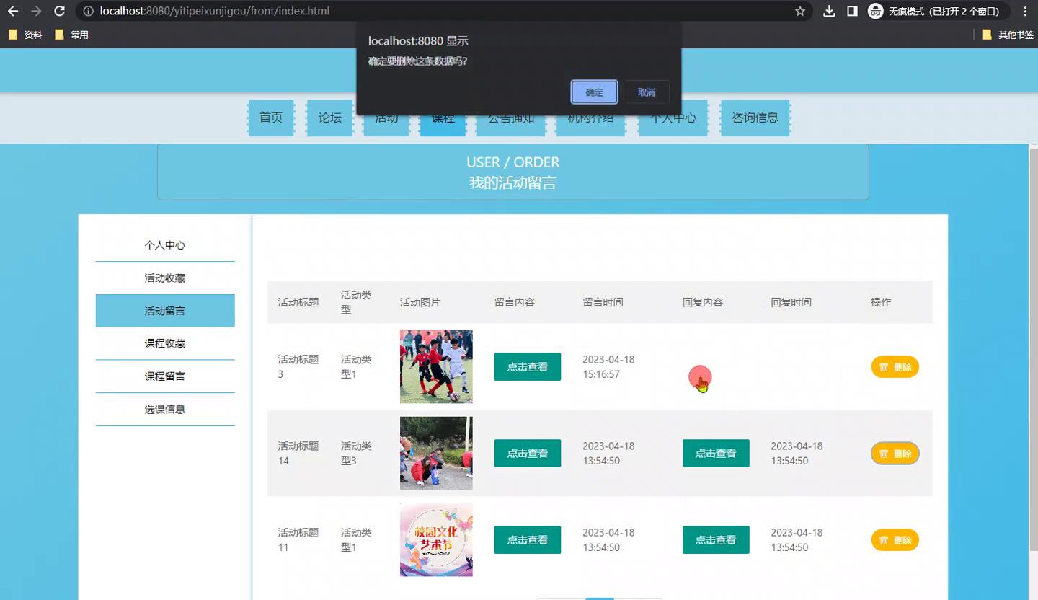Delete the 活动标题11 row

[x=895, y=540]
